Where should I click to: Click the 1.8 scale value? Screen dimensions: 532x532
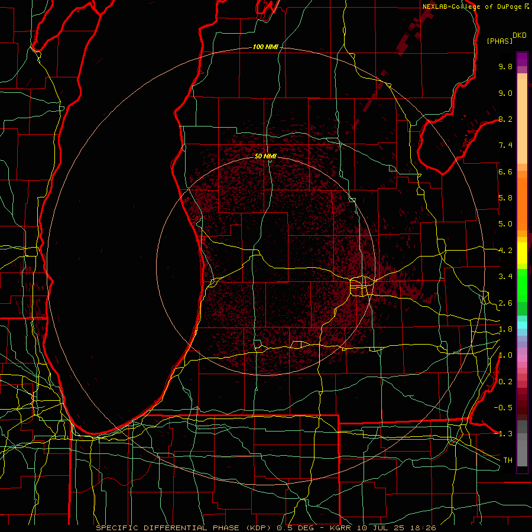(505, 329)
